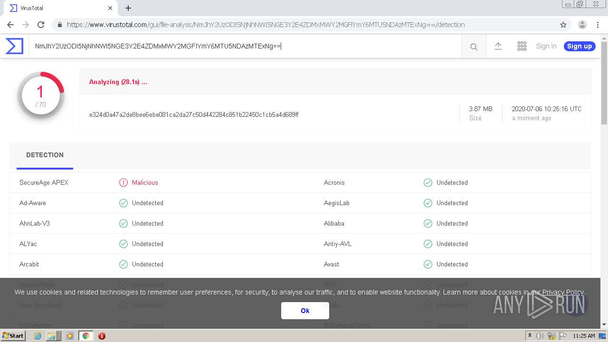The image size is (608, 342).
Task: Click the Undetected check icon for Avast
Action: coord(428,264)
